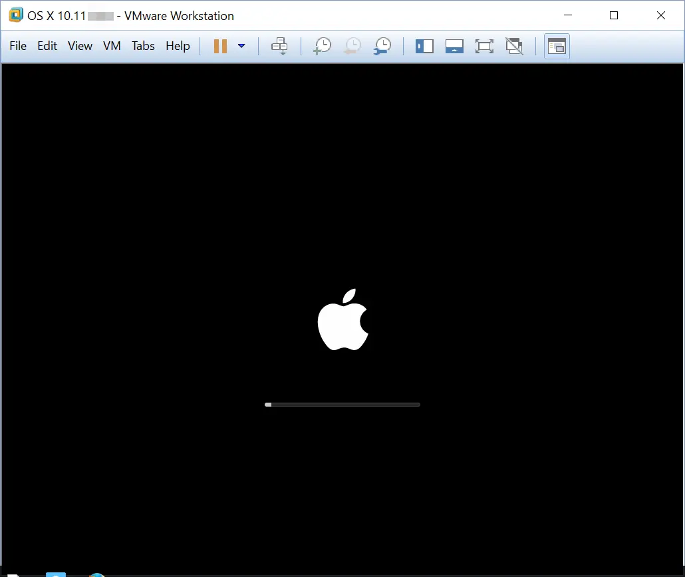
Task: Open the power options dropdown arrow
Action: point(241,46)
